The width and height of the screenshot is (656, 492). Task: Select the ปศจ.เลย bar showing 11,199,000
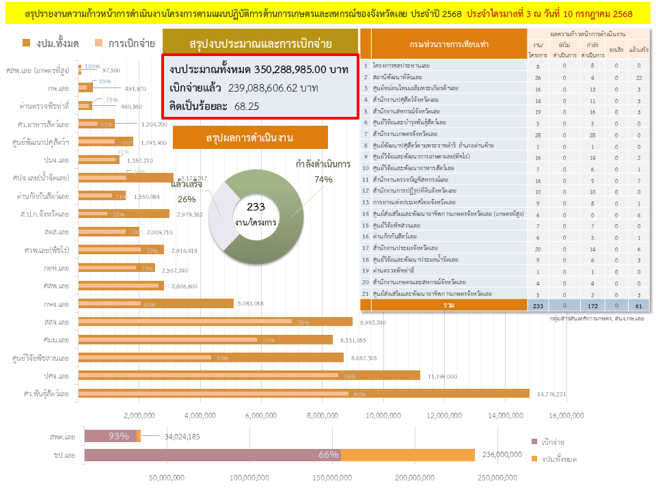[249, 375]
